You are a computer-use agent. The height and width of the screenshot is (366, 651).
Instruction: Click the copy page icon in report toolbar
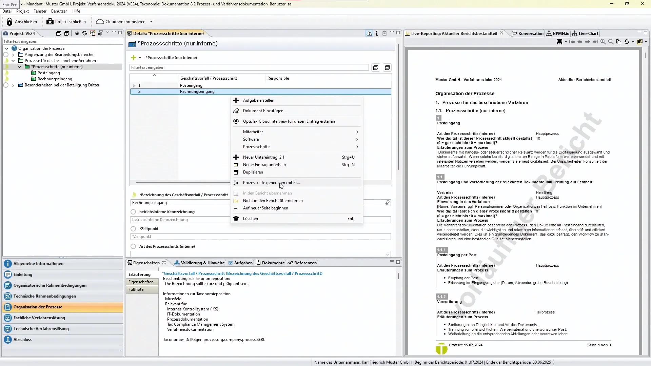(x=619, y=42)
